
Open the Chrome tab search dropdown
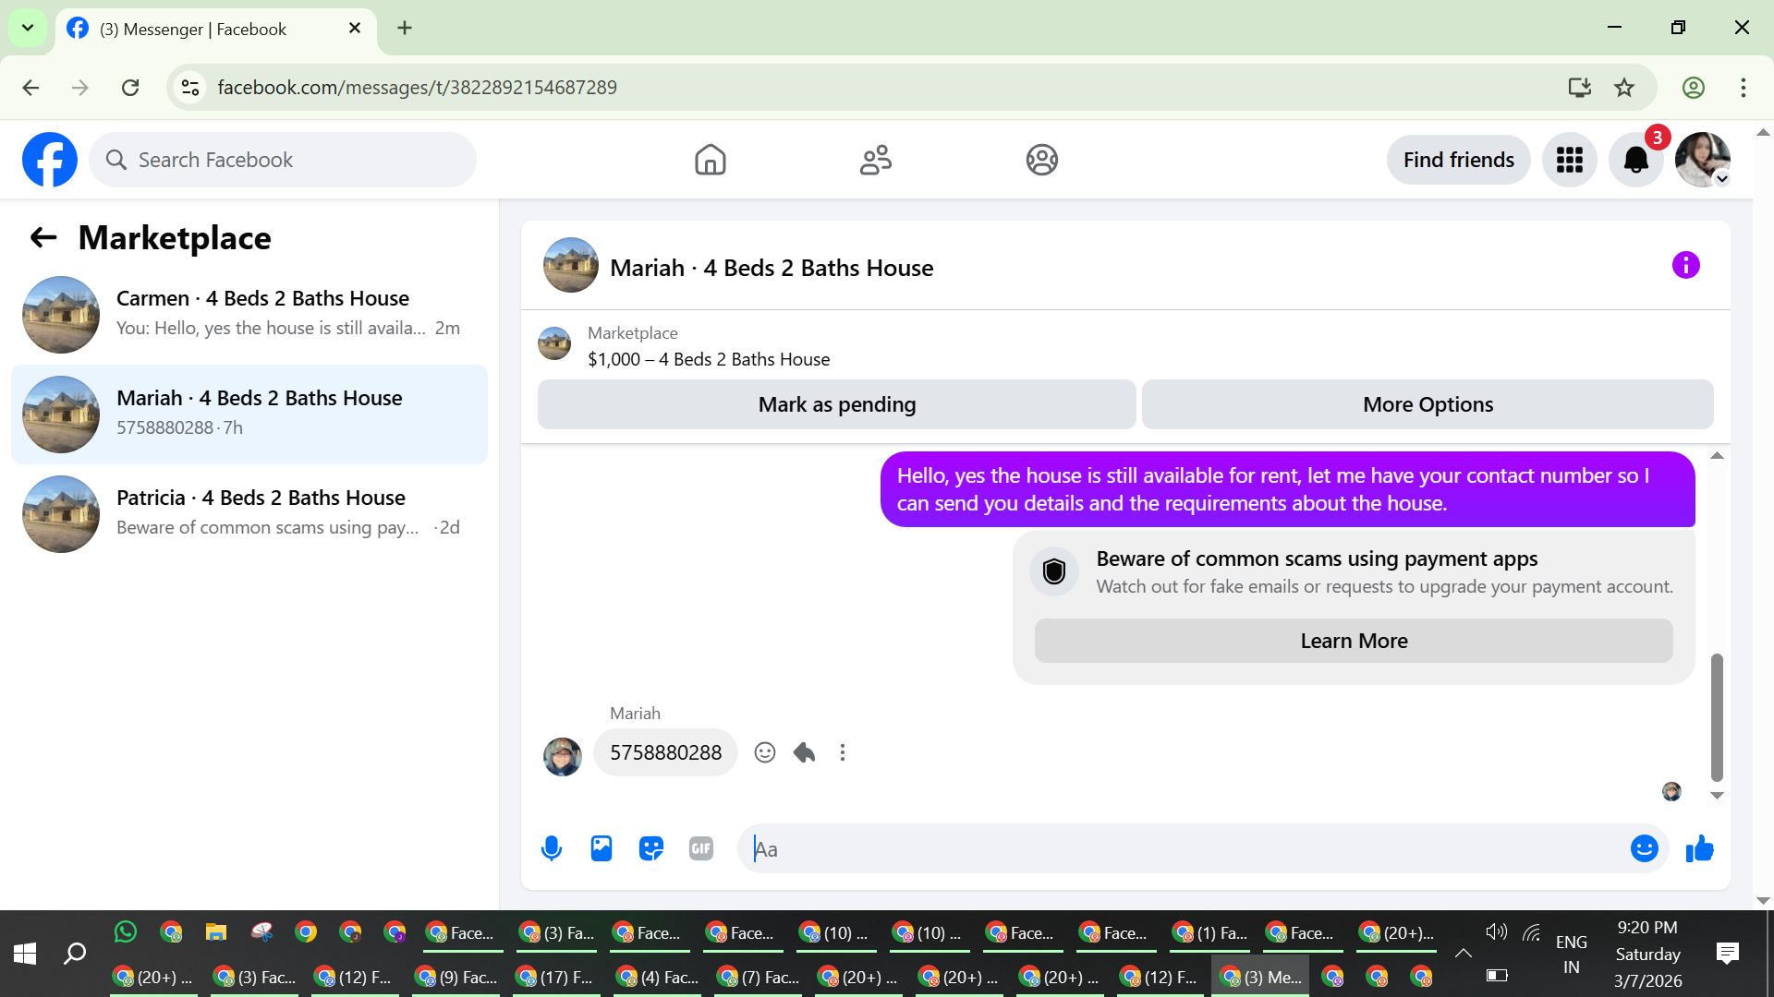pos(28,28)
